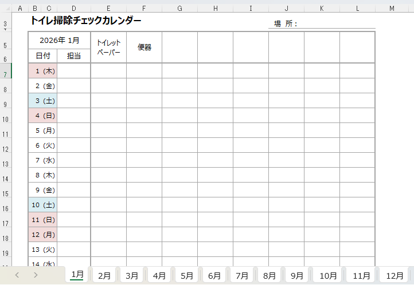
Task: Click 担当 cell for 5 (月)
Action: click(x=74, y=130)
